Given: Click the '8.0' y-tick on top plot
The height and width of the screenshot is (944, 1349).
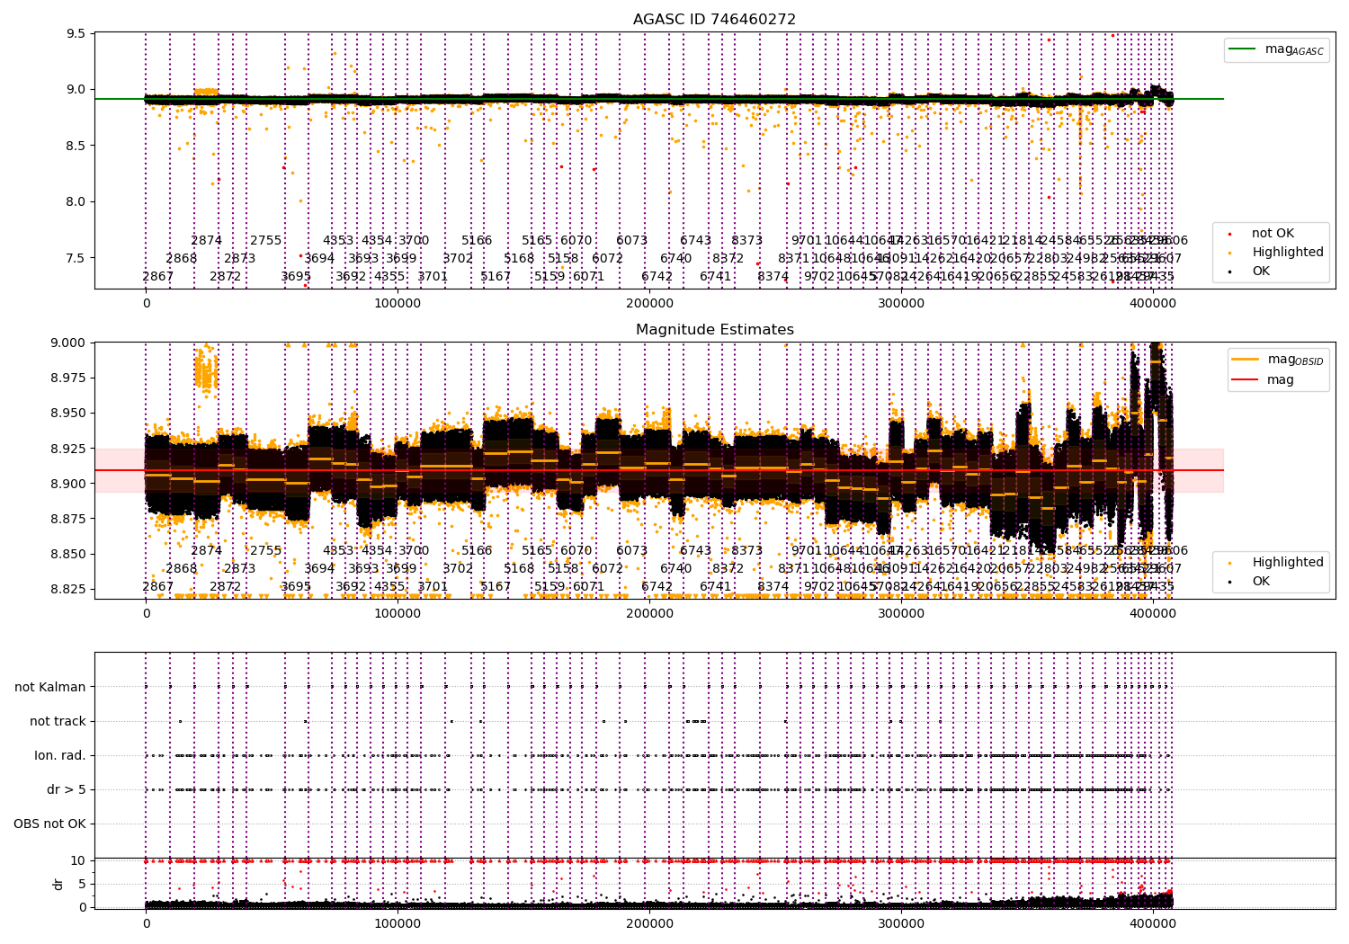Looking at the screenshot, I should [76, 201].
